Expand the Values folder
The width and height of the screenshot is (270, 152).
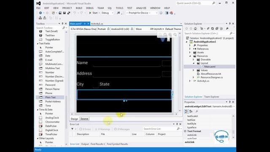point(193,71)
